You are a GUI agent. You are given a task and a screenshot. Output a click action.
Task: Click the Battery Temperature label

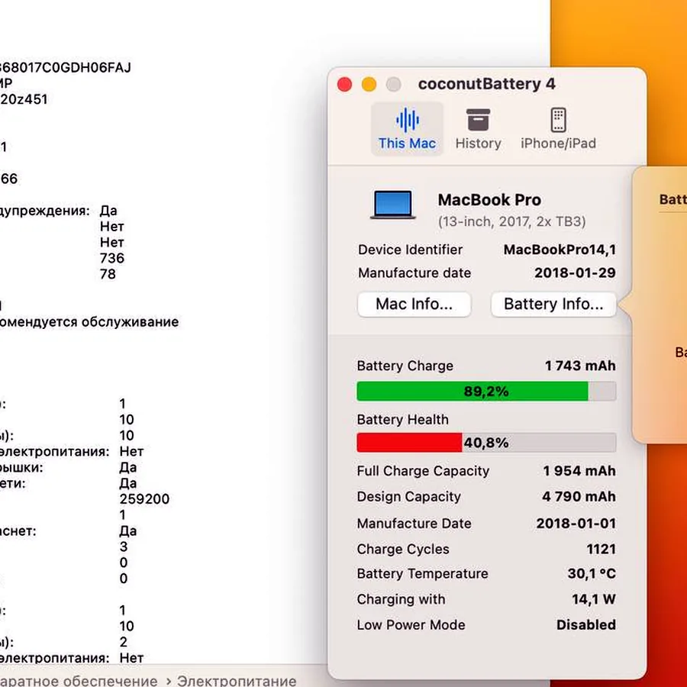pyautogui.click(x=422, y=573)
